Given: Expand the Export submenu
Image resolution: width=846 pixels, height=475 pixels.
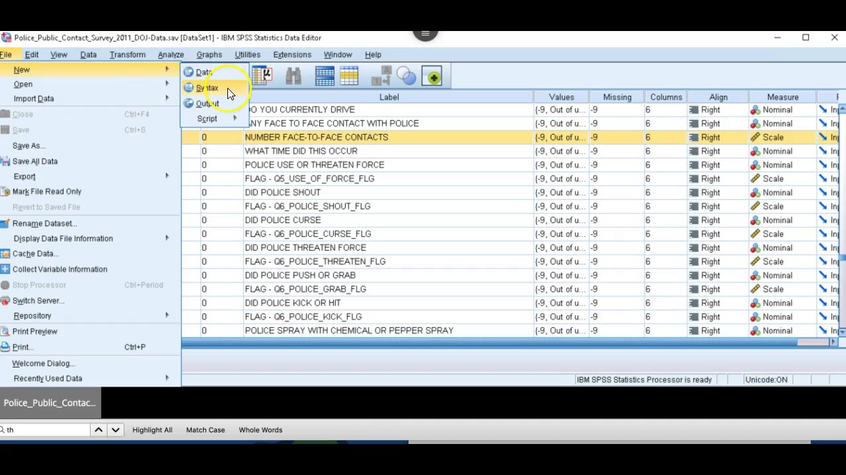Looking at the screenshot, I should (91, 176).
